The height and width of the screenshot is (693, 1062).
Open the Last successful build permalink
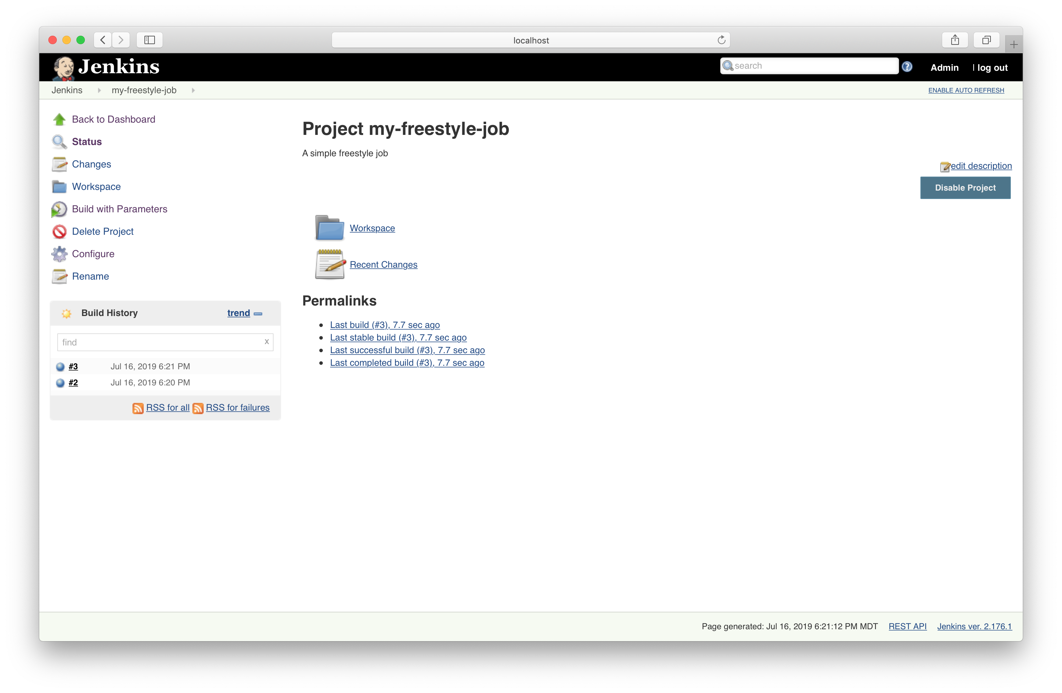pyautogui.click(x=407, y=350)
